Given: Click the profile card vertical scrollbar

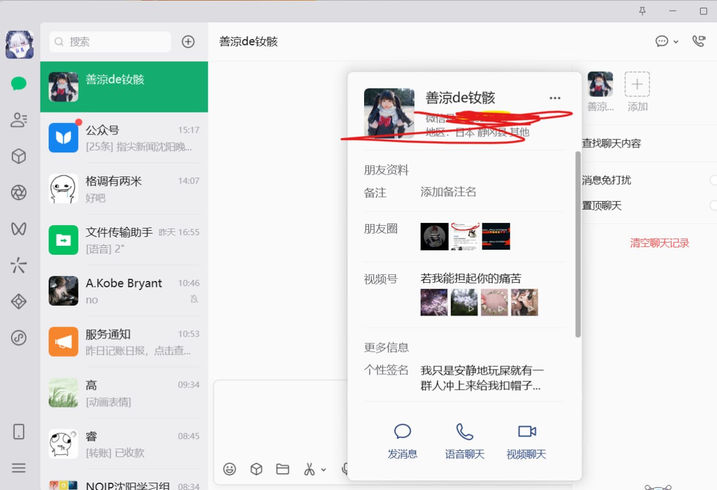Looking at the screenshot, I should point(578,244).
